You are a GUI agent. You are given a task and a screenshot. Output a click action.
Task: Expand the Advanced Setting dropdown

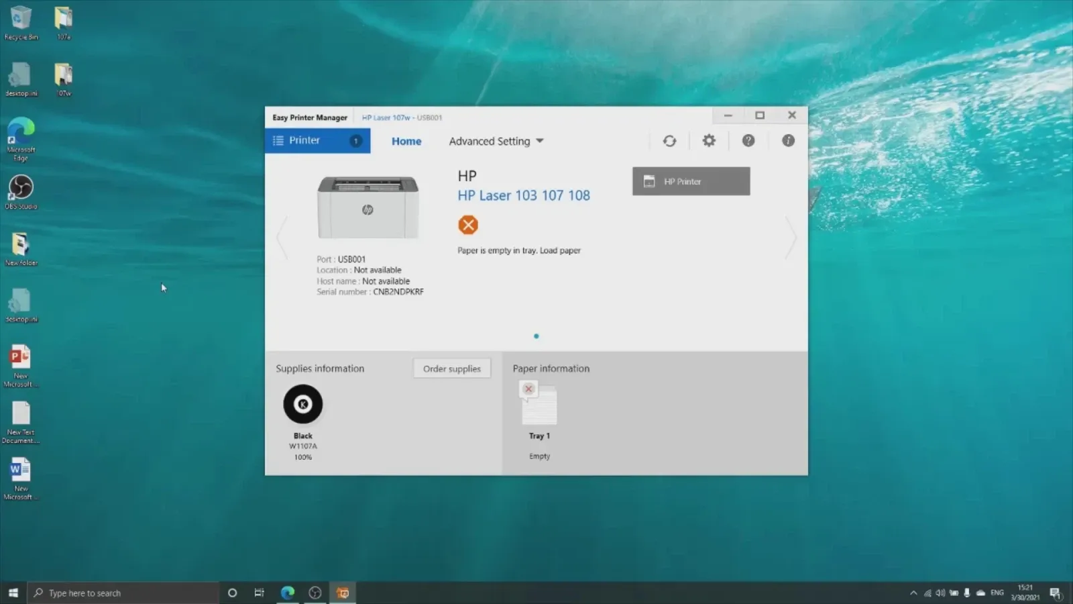(496, 141)
